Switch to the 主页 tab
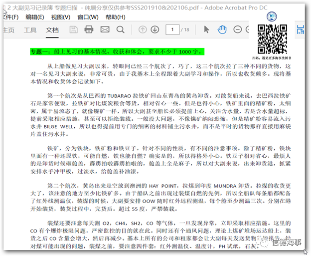Viewport: 311px width, 256px height. pos(9,30)
